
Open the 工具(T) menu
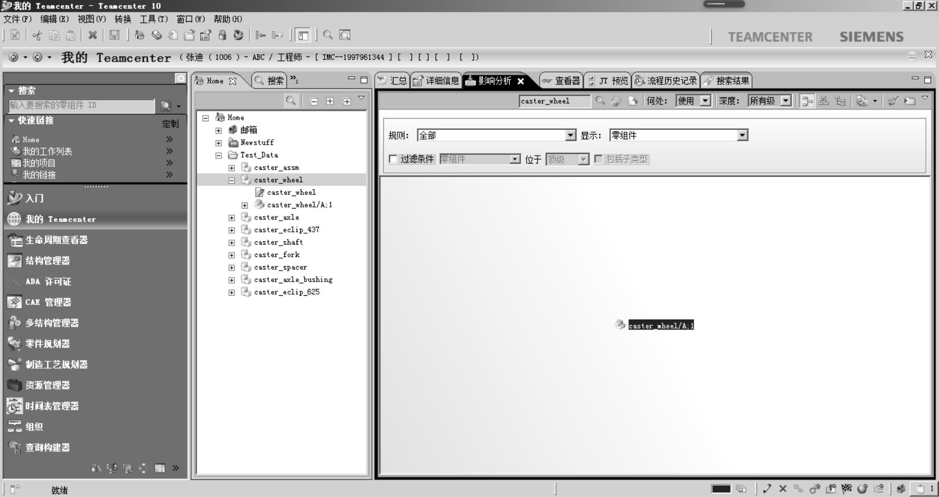pyautogui.click(x=153, y=19)
